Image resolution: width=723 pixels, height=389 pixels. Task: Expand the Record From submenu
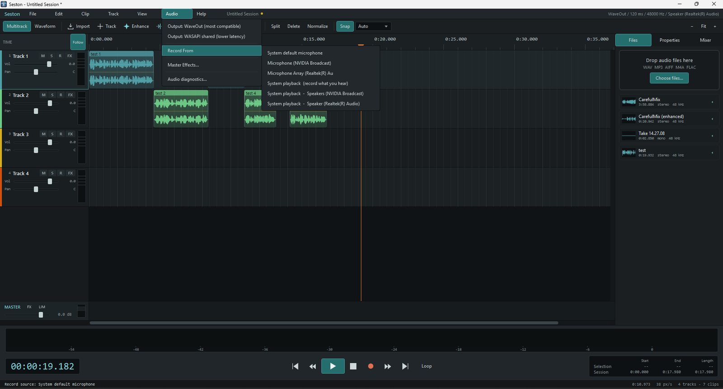tap(211, 51)
